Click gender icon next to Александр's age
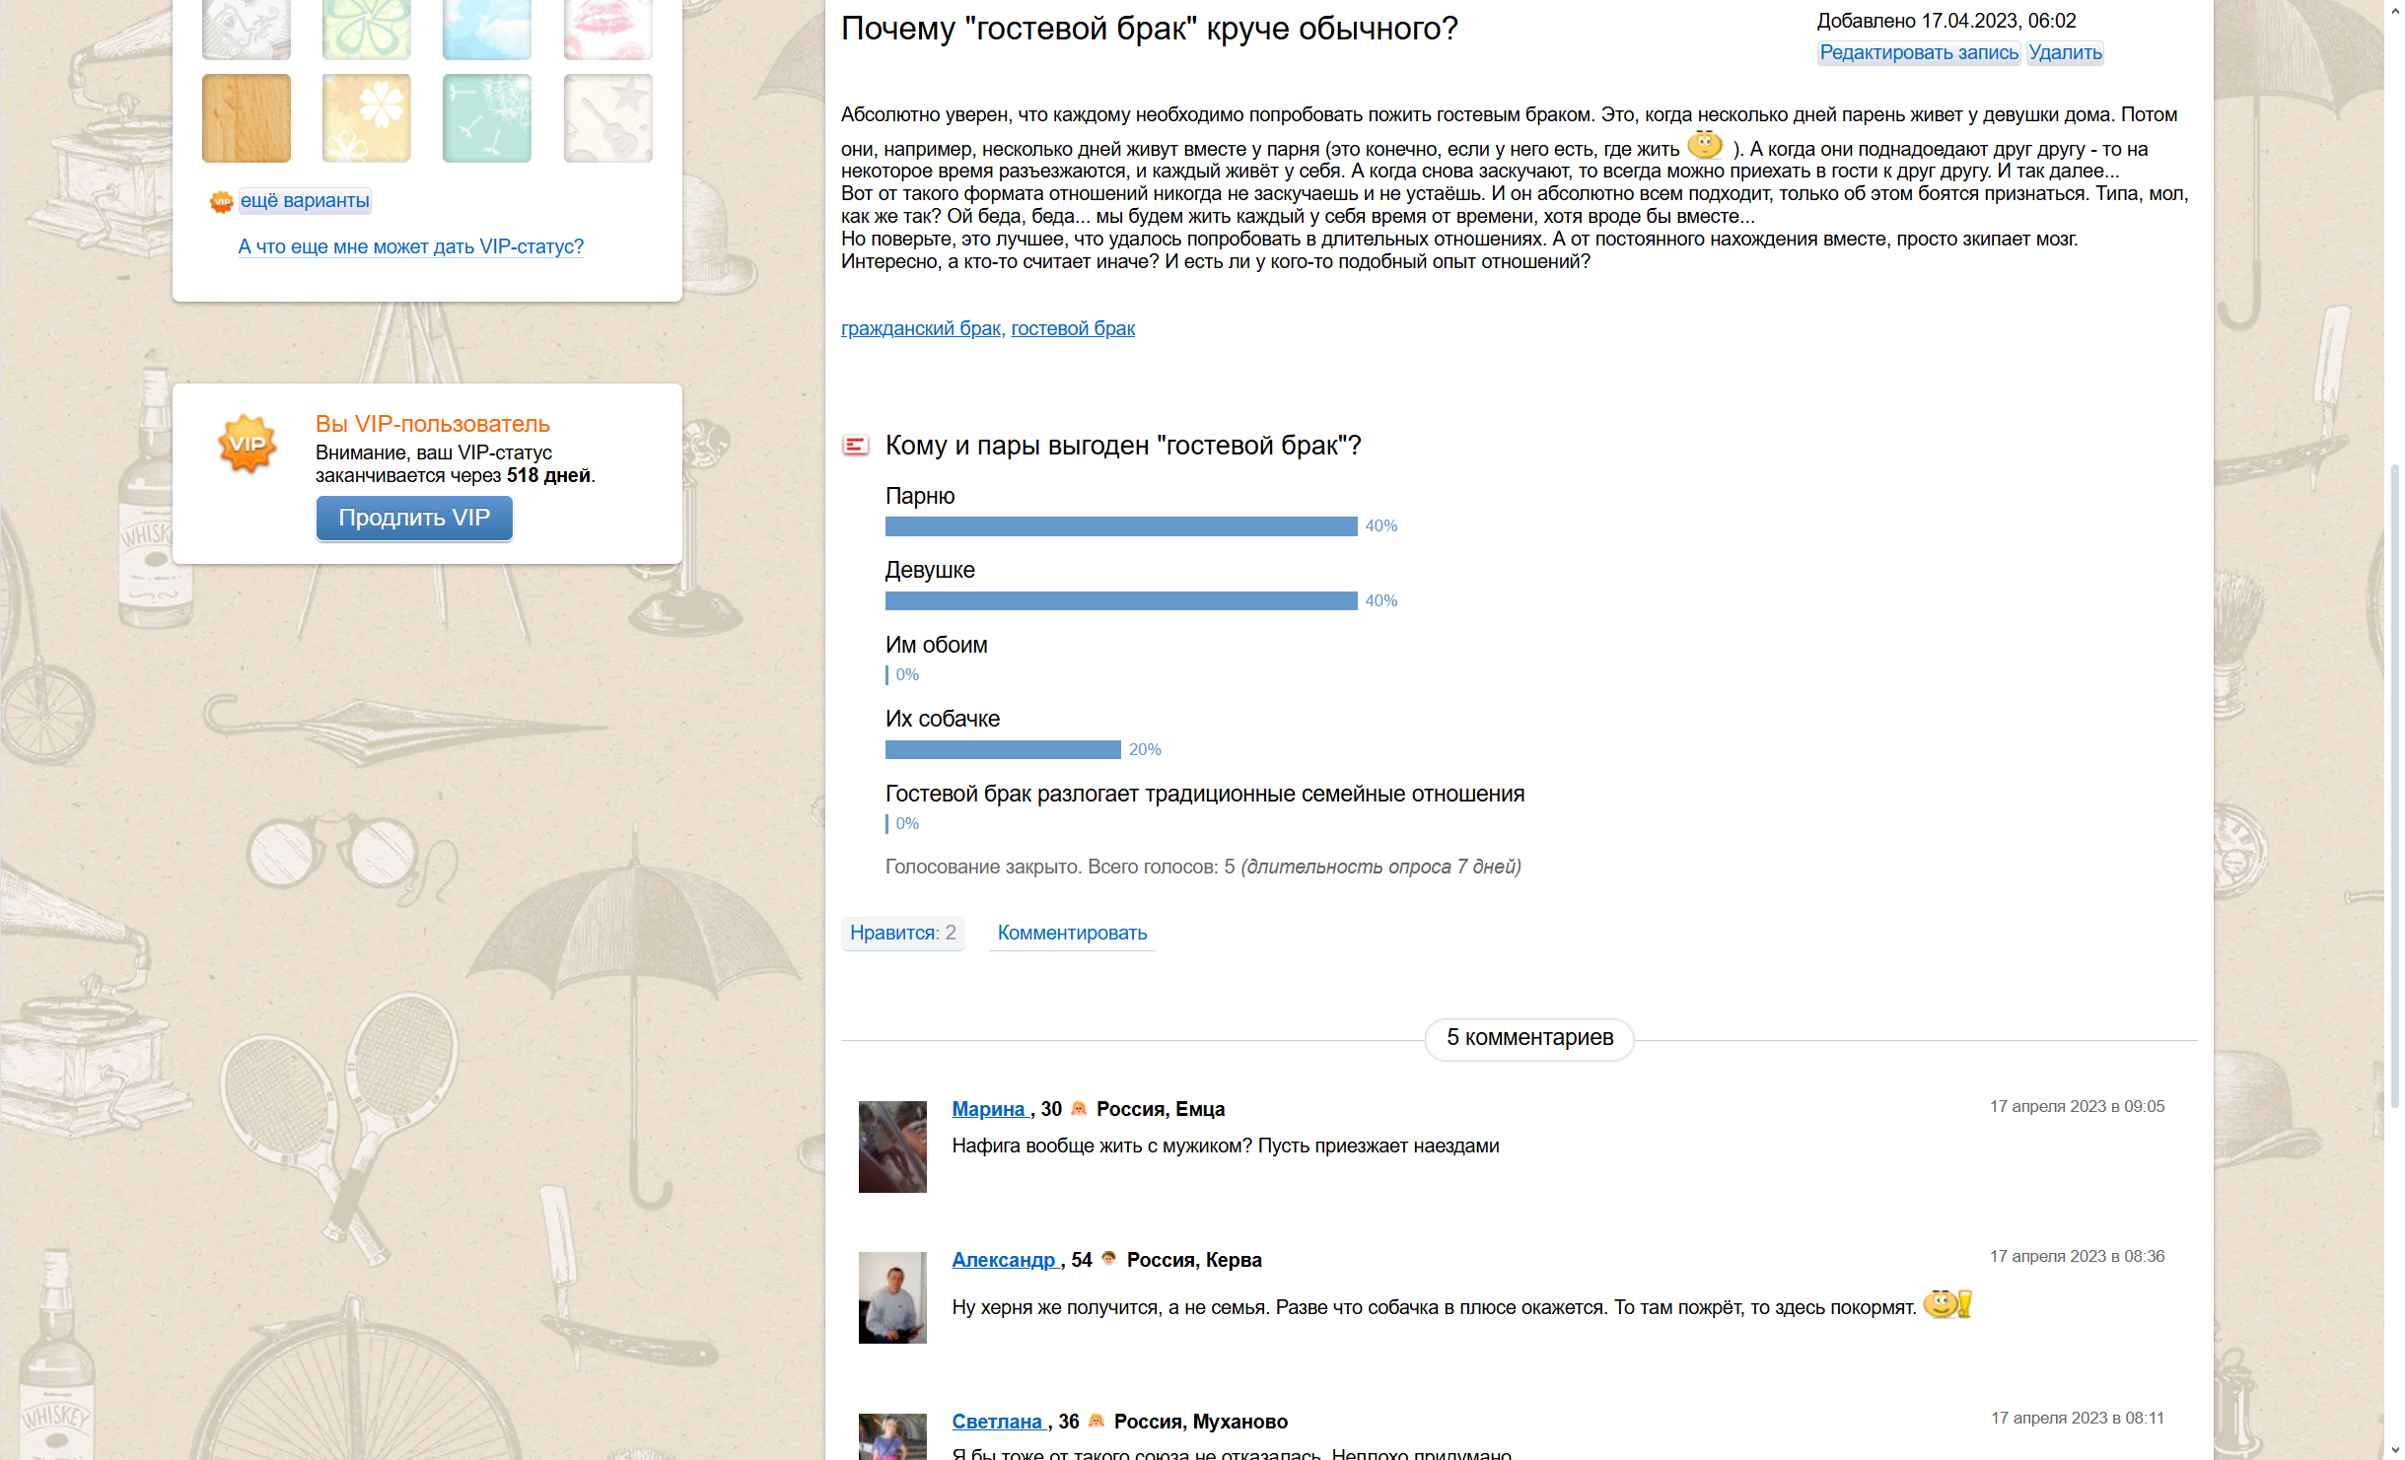 (1108, 1259)
